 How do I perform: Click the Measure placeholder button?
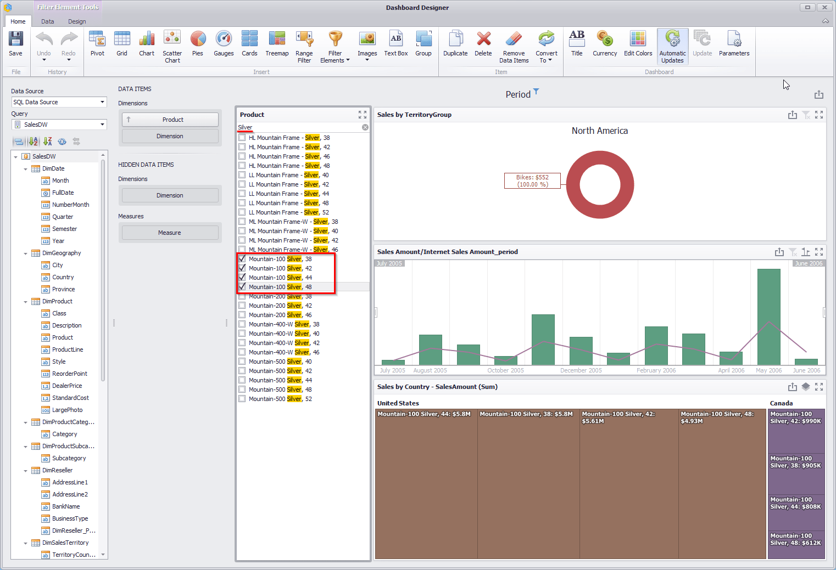coord(170,233)
